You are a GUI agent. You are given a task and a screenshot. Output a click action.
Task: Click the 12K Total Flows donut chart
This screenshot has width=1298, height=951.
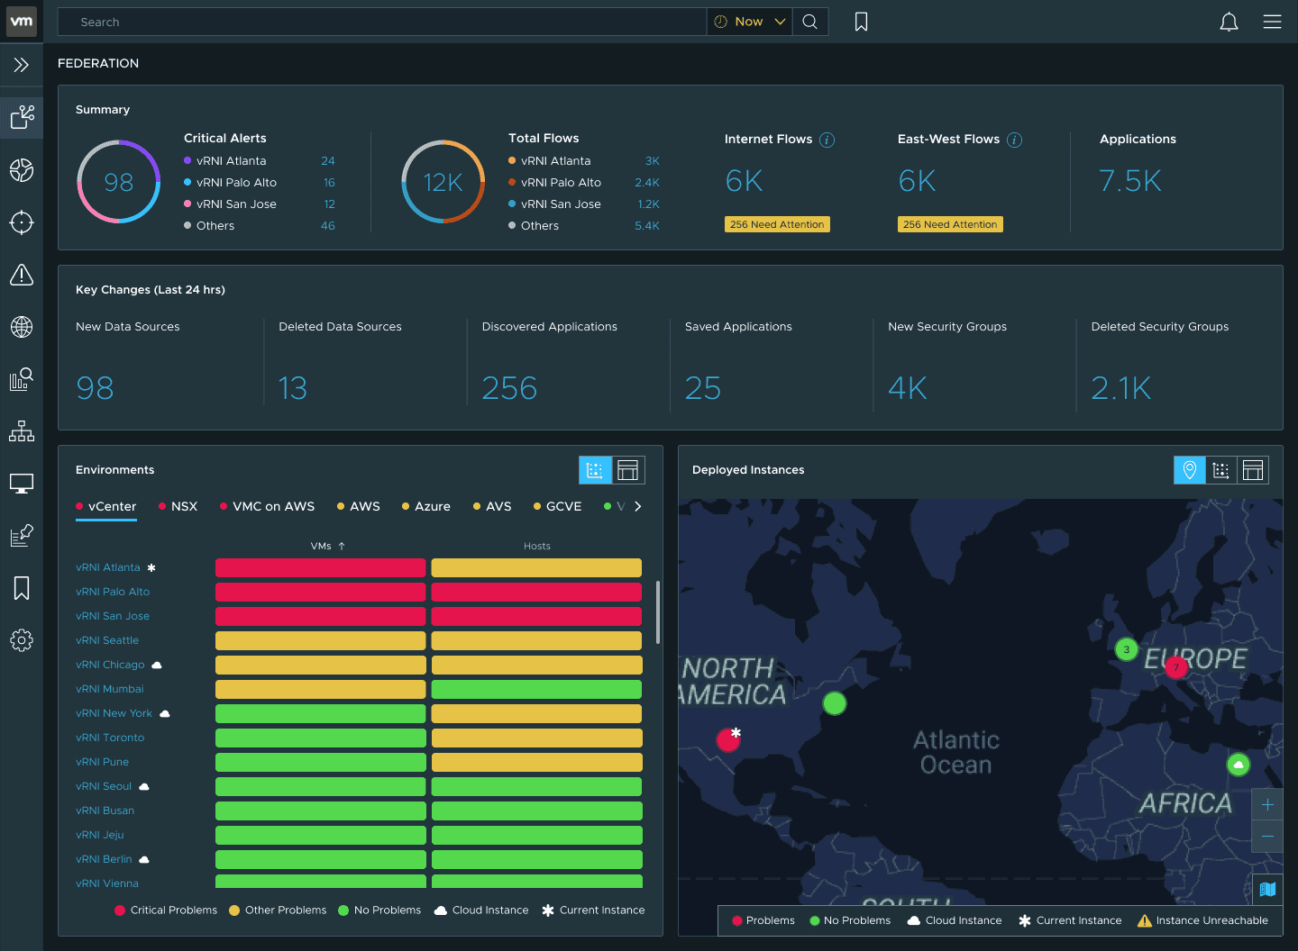pos(443,182)
